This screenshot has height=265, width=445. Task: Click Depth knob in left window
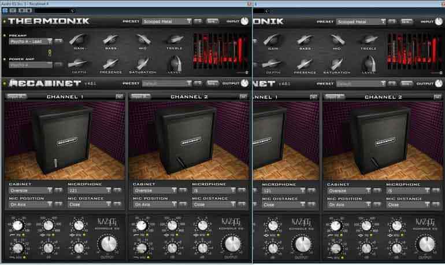click(79, 63)
